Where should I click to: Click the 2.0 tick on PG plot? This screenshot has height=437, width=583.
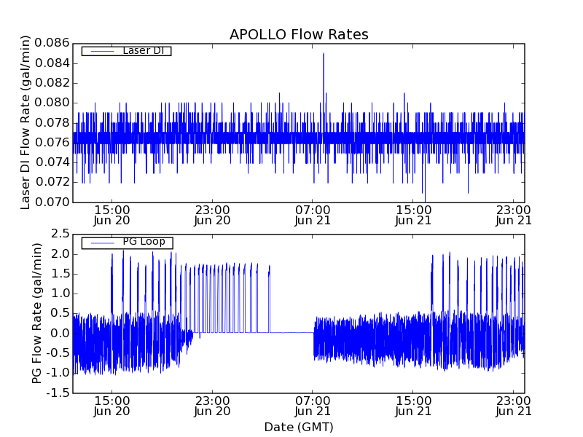pos(60,254)
